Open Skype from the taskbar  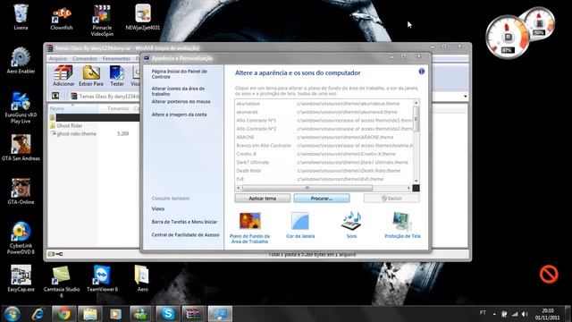click(x=168, y=314)
